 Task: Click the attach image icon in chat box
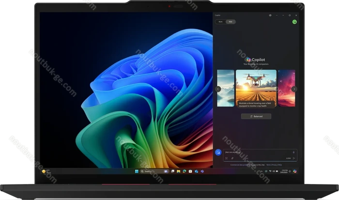tap(232, 158)
